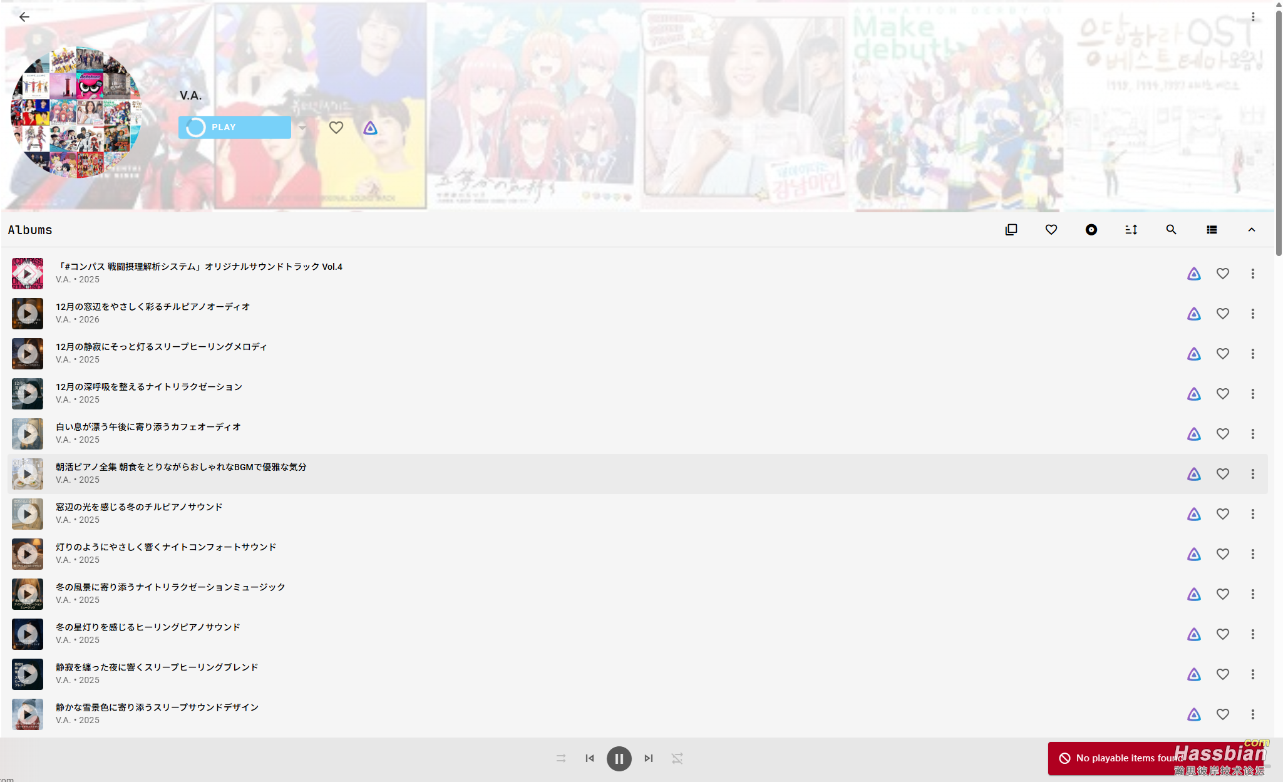This screenshot has height=782, width=1283.
Task: Open album 冬の星灯りを感じるヒーリングピアノサウンド
Action: point(148,627)
